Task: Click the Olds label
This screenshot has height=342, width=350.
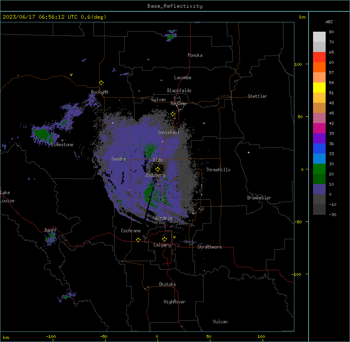Action: [x=158, y=160]
